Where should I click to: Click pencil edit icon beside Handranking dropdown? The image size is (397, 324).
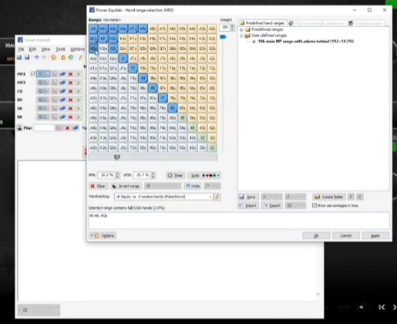point(217,197)
